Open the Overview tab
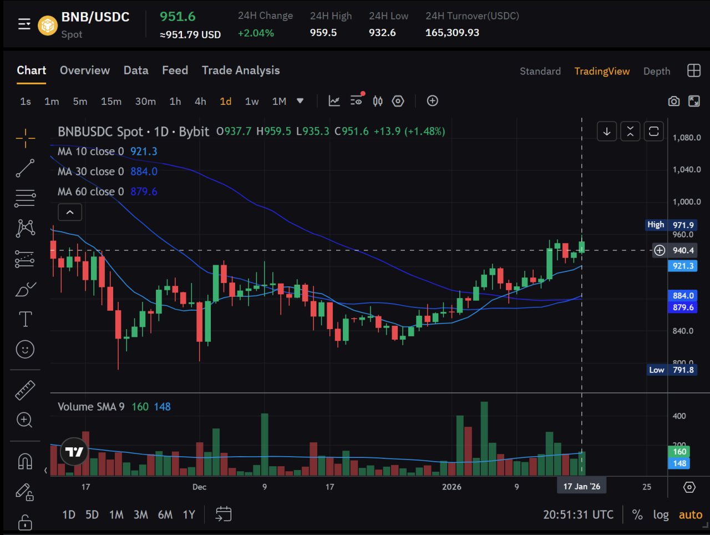710x535 pixels. coord(85,70)
